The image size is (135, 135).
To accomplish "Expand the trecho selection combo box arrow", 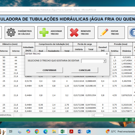I will (x=104, y=61).
